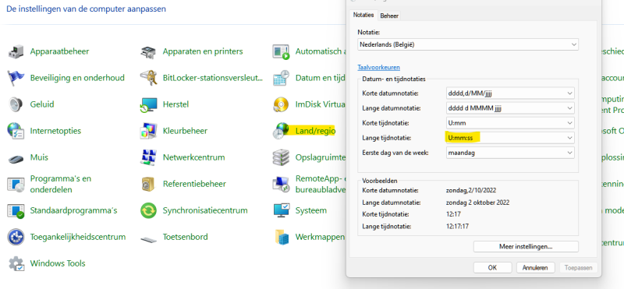Open the Land/regio globe icon
Image resolution: width=624 pixels, height=289 pixels.
pos(281,131)
